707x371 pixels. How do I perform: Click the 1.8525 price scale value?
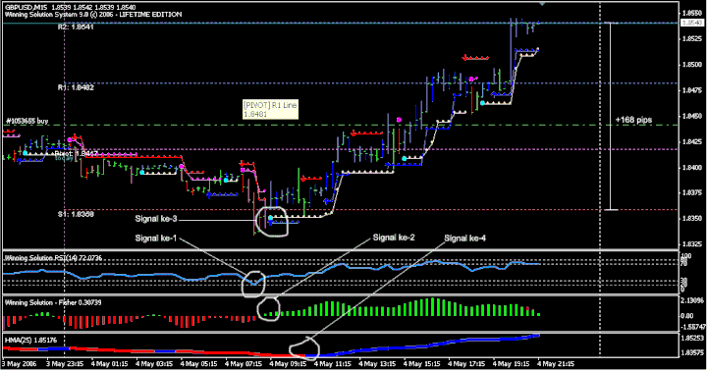coord(692,38)
